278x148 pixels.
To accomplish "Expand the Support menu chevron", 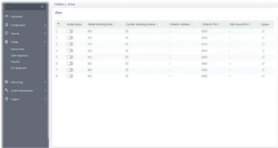I will click(x=45, y=99).
